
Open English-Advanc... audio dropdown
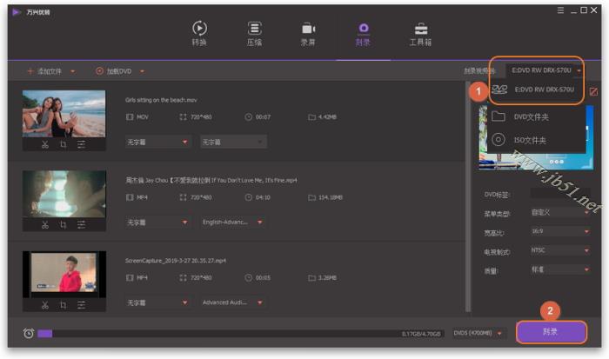233,223
